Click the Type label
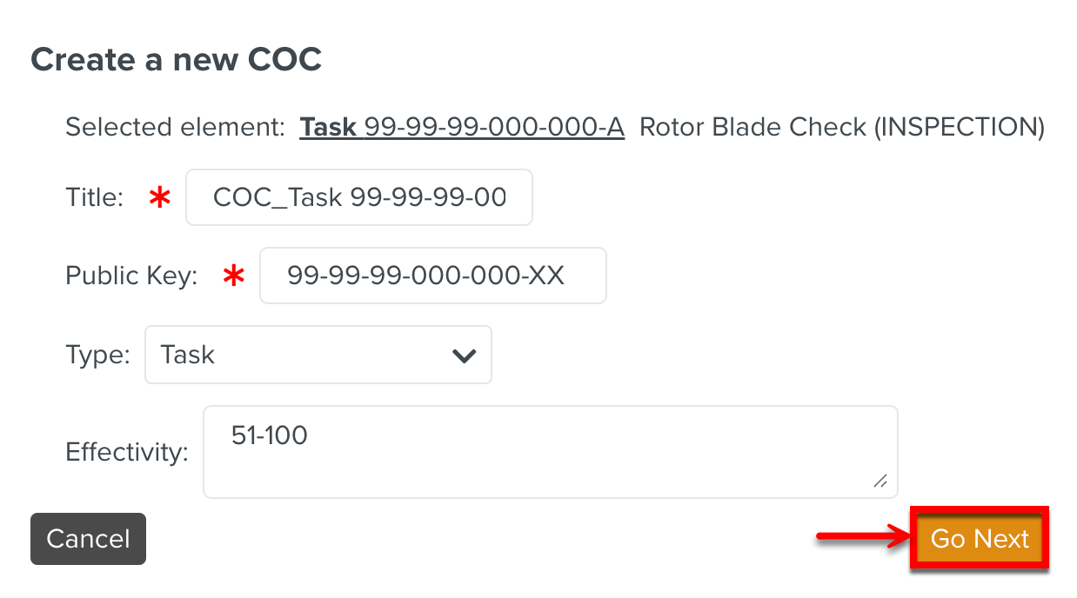The width and height of the screenshot is (1077, 598). click(x=97, y=355)
